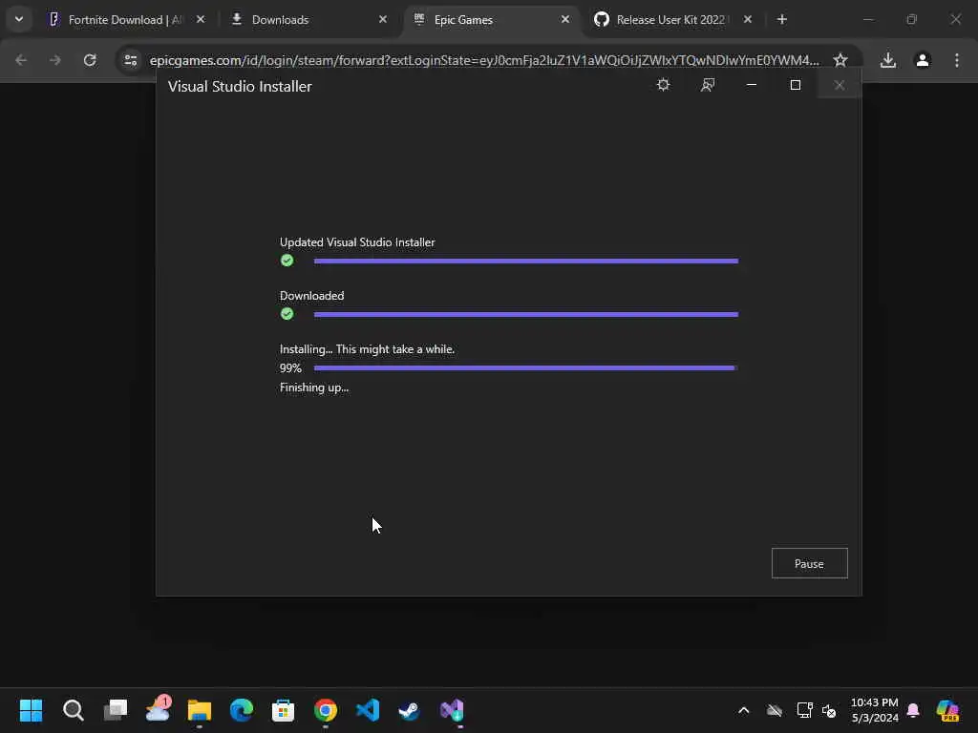Pause the Visual Studio installation
This screenshot has height=733, width=978.
click(809, 563)
